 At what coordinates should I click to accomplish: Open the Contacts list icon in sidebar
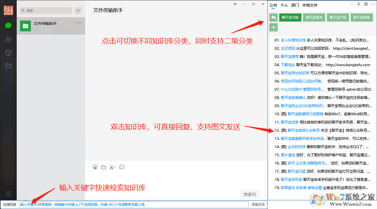[9, 39]
